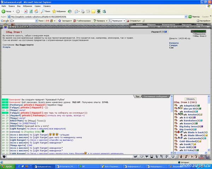Open Сервис menu
The height and width of the screenshot is (169, 212).
37,6
